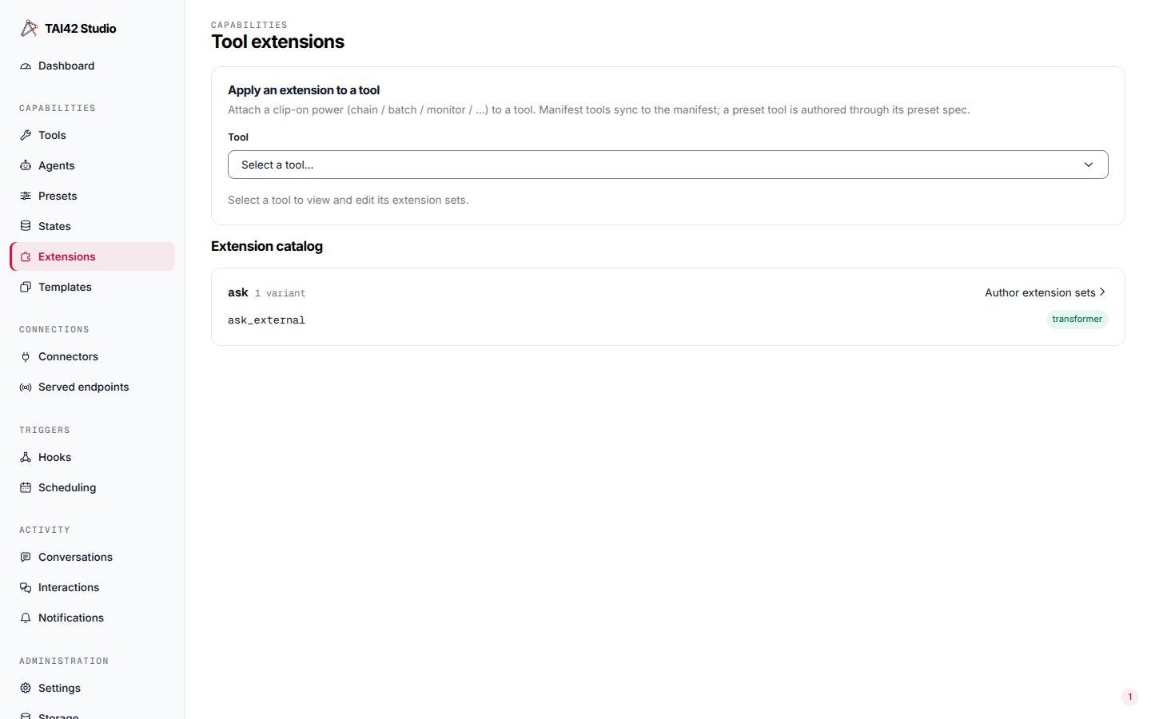1151x719 pixels.
Task: Click the States database icon
Action: (26, 227)
